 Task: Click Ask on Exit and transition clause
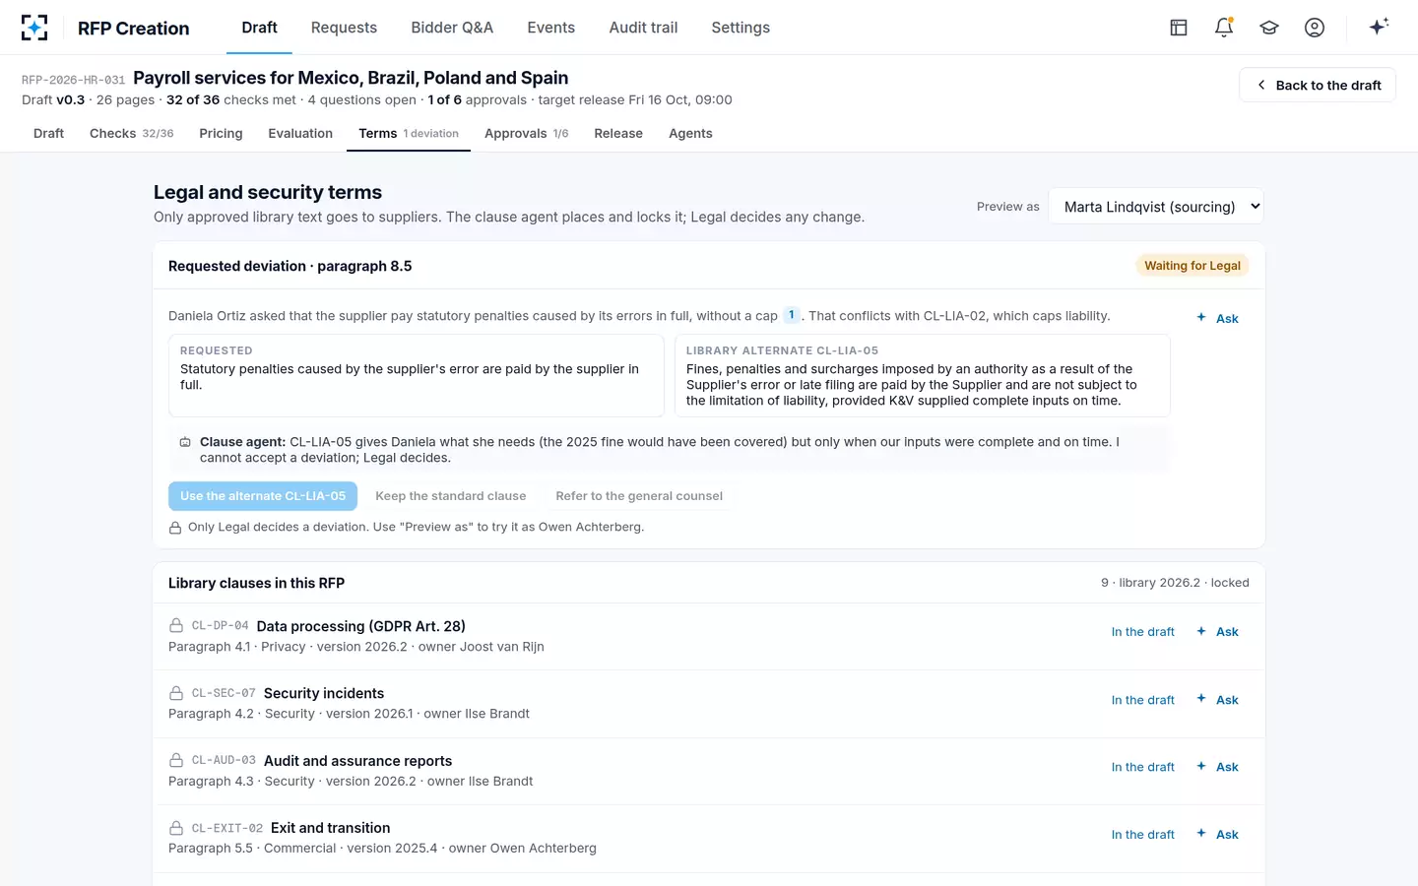1217,835
